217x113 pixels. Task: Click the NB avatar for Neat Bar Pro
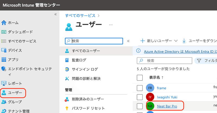click(150, 106)
